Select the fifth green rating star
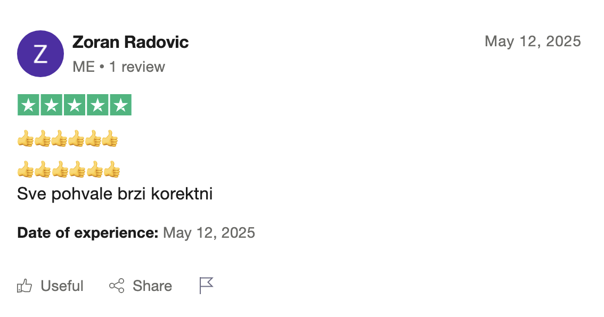604x317 pixels. click(120, 105)
